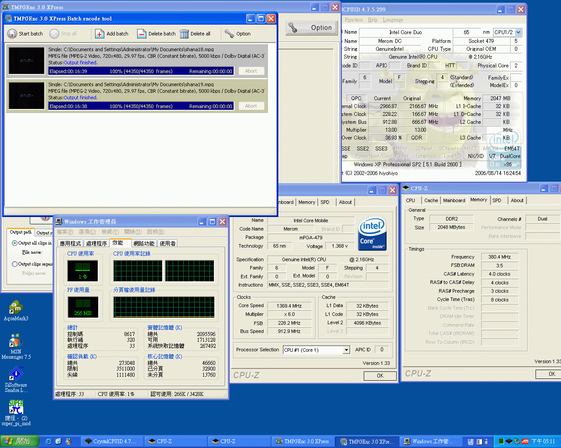Click OK in the CPU-Z memory window

pyautogui.click(x=548, y=374)
